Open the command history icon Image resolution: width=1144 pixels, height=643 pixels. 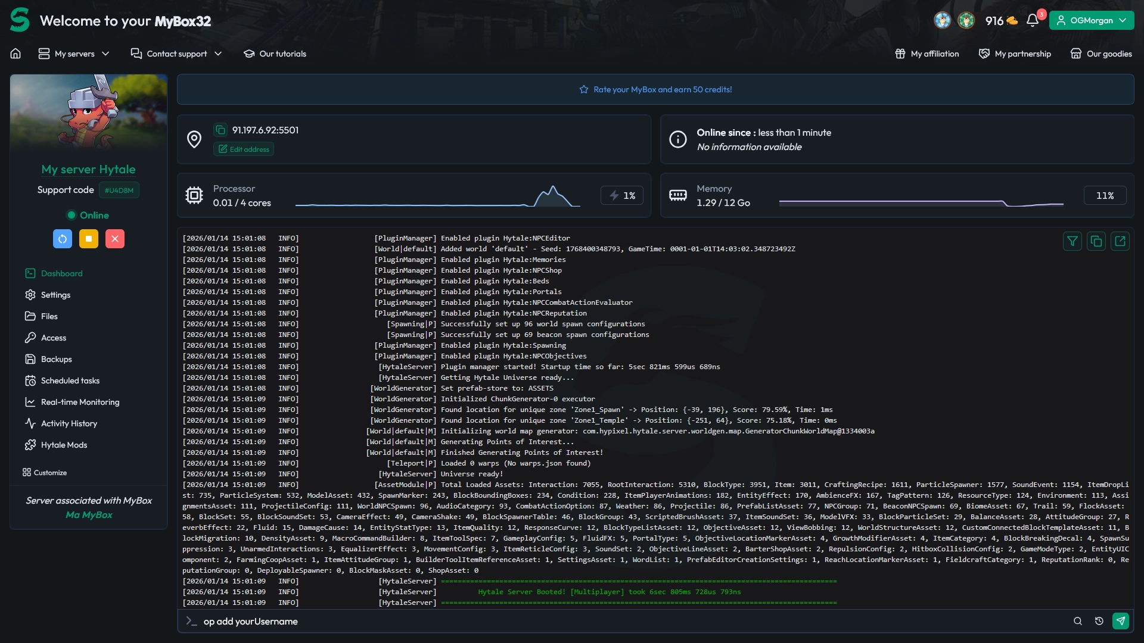[1099, 621]
